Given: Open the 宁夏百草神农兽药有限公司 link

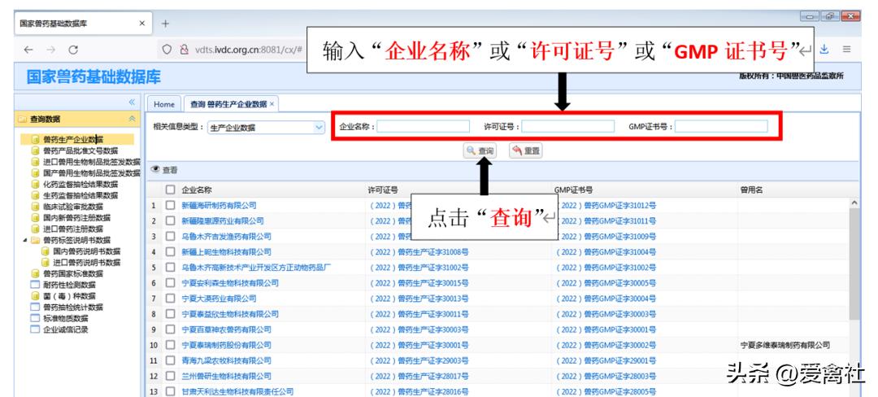Looking at the screenshot, I should pos(226,329).
